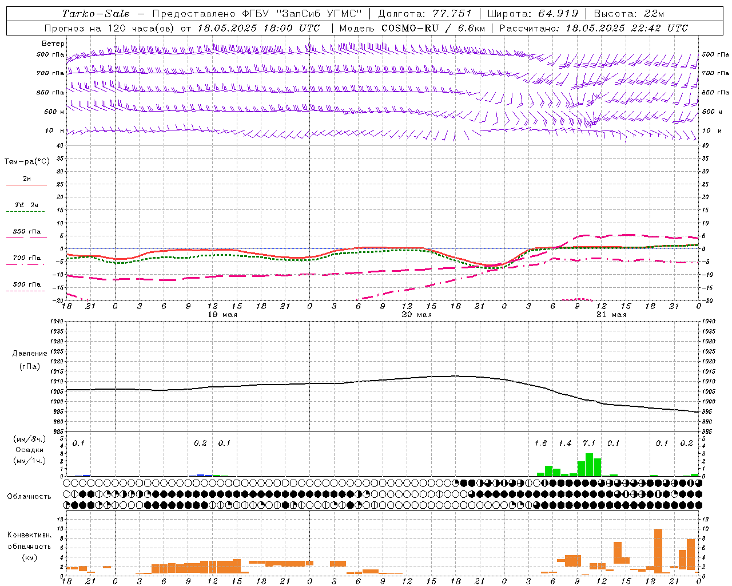Select the "Широта: 64.919" header value
The height and width of the screenshot is (586, 732).
click(x=533, y=14)
